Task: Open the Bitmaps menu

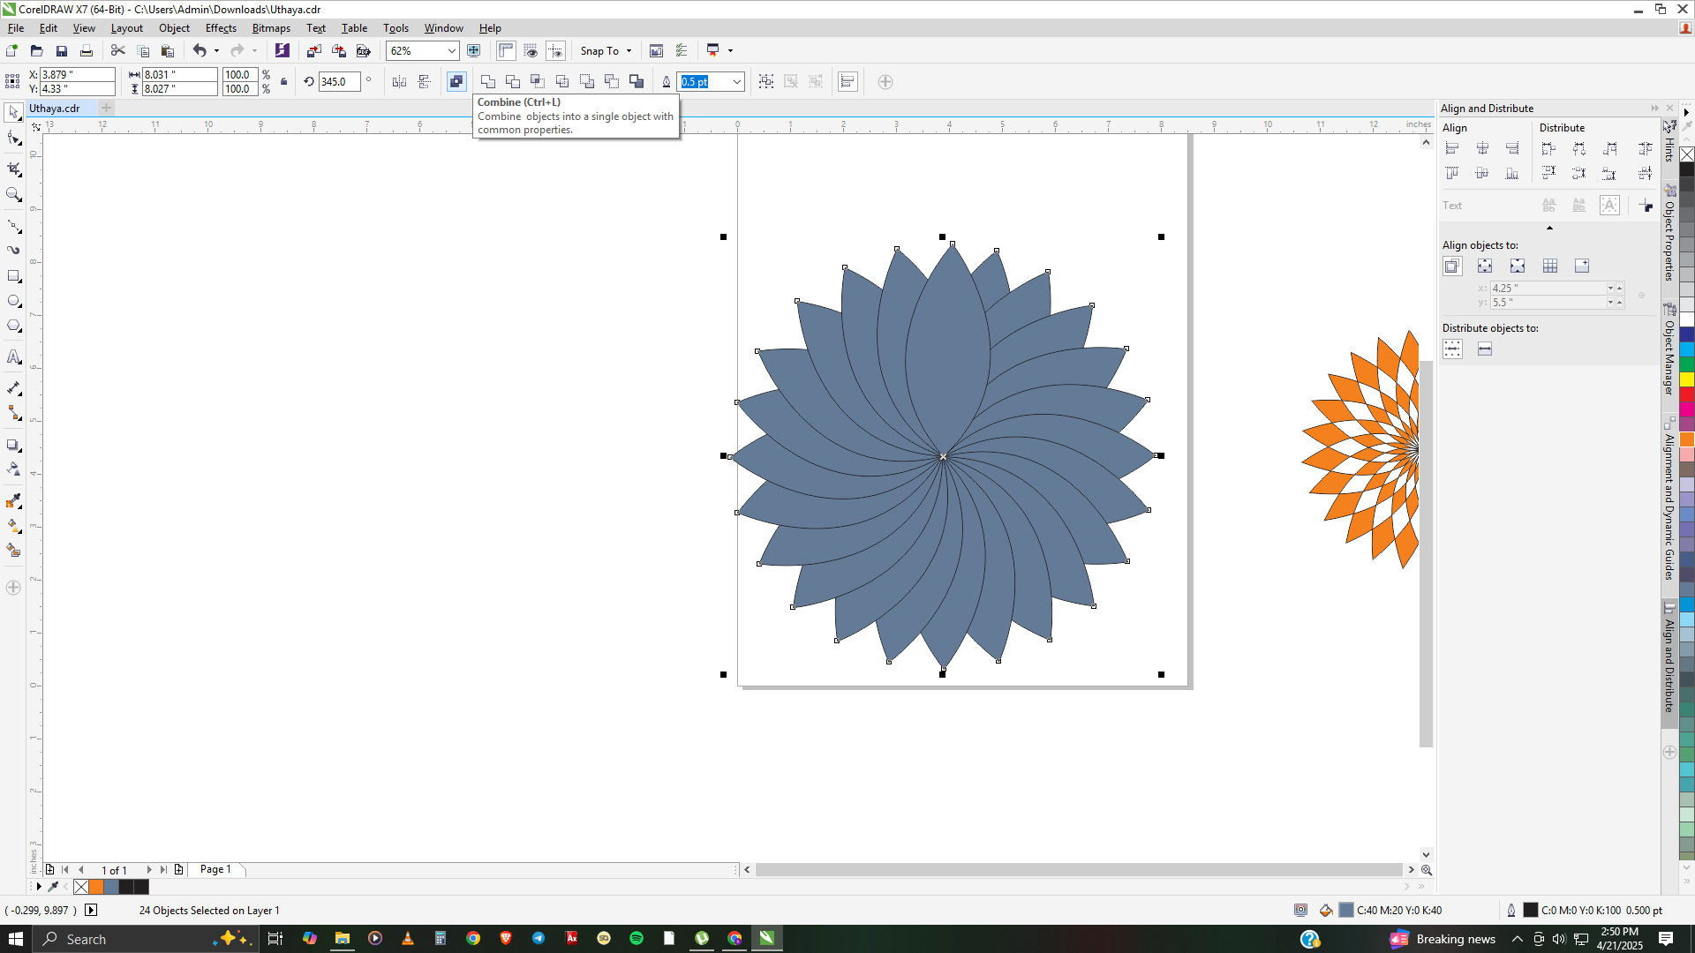Action: tap(271, 28)
